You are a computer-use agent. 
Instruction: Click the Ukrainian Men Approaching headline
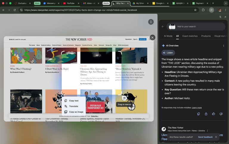(x=93, y=72)
